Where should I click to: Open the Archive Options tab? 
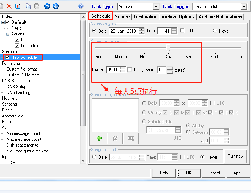(178, 16)
